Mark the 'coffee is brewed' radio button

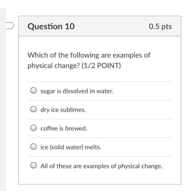33,128
